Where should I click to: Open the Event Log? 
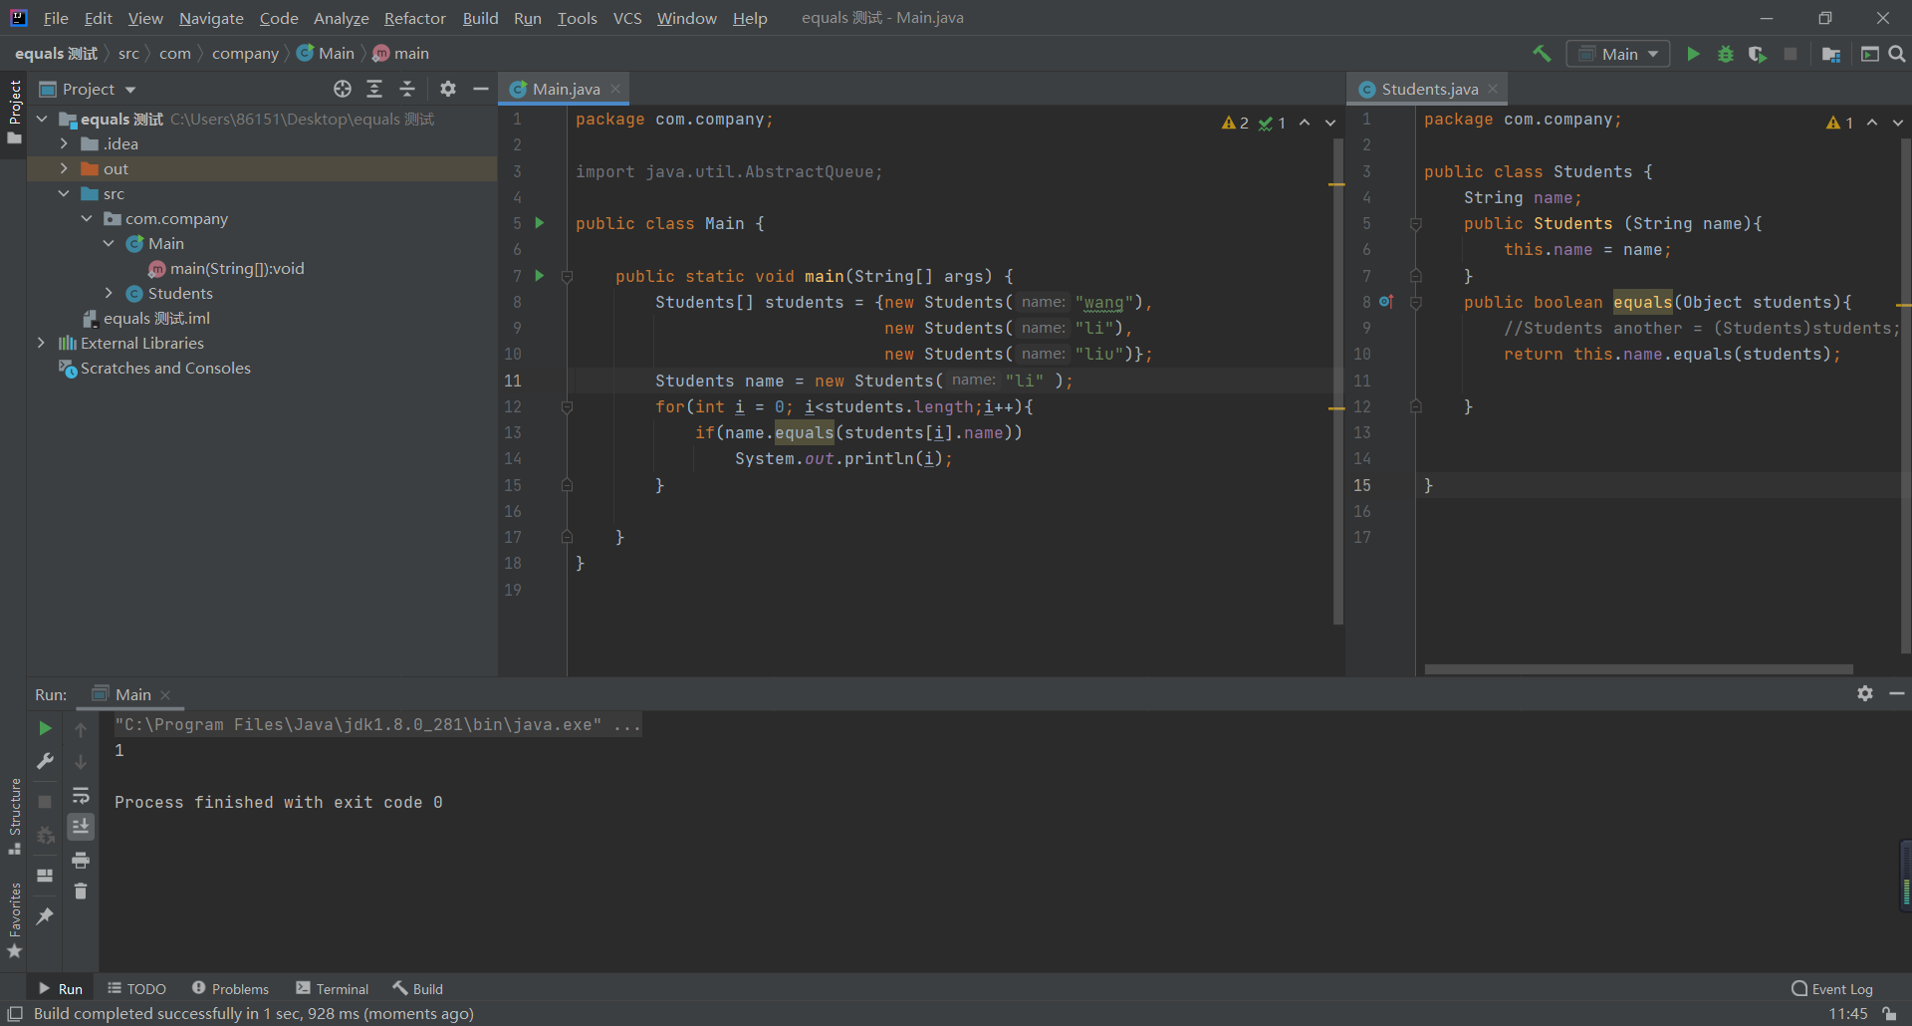coord(1832,988)
